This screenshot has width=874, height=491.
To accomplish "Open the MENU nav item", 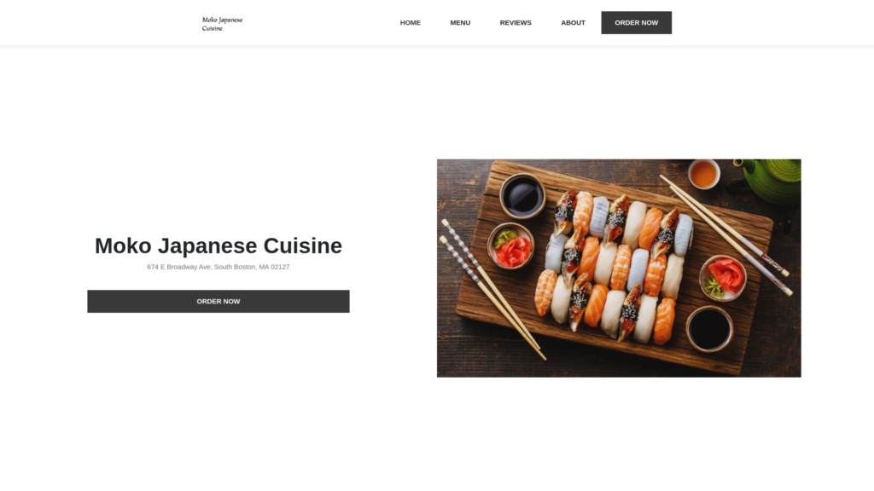I will 460,23.
